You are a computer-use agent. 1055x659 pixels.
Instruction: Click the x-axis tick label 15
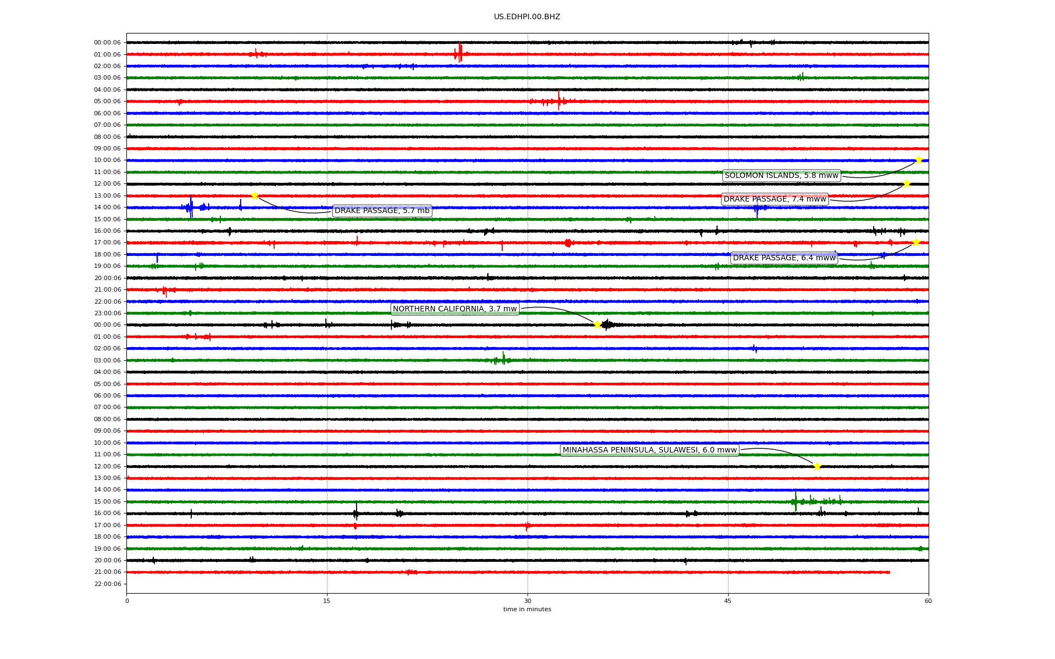coord(327,601)
